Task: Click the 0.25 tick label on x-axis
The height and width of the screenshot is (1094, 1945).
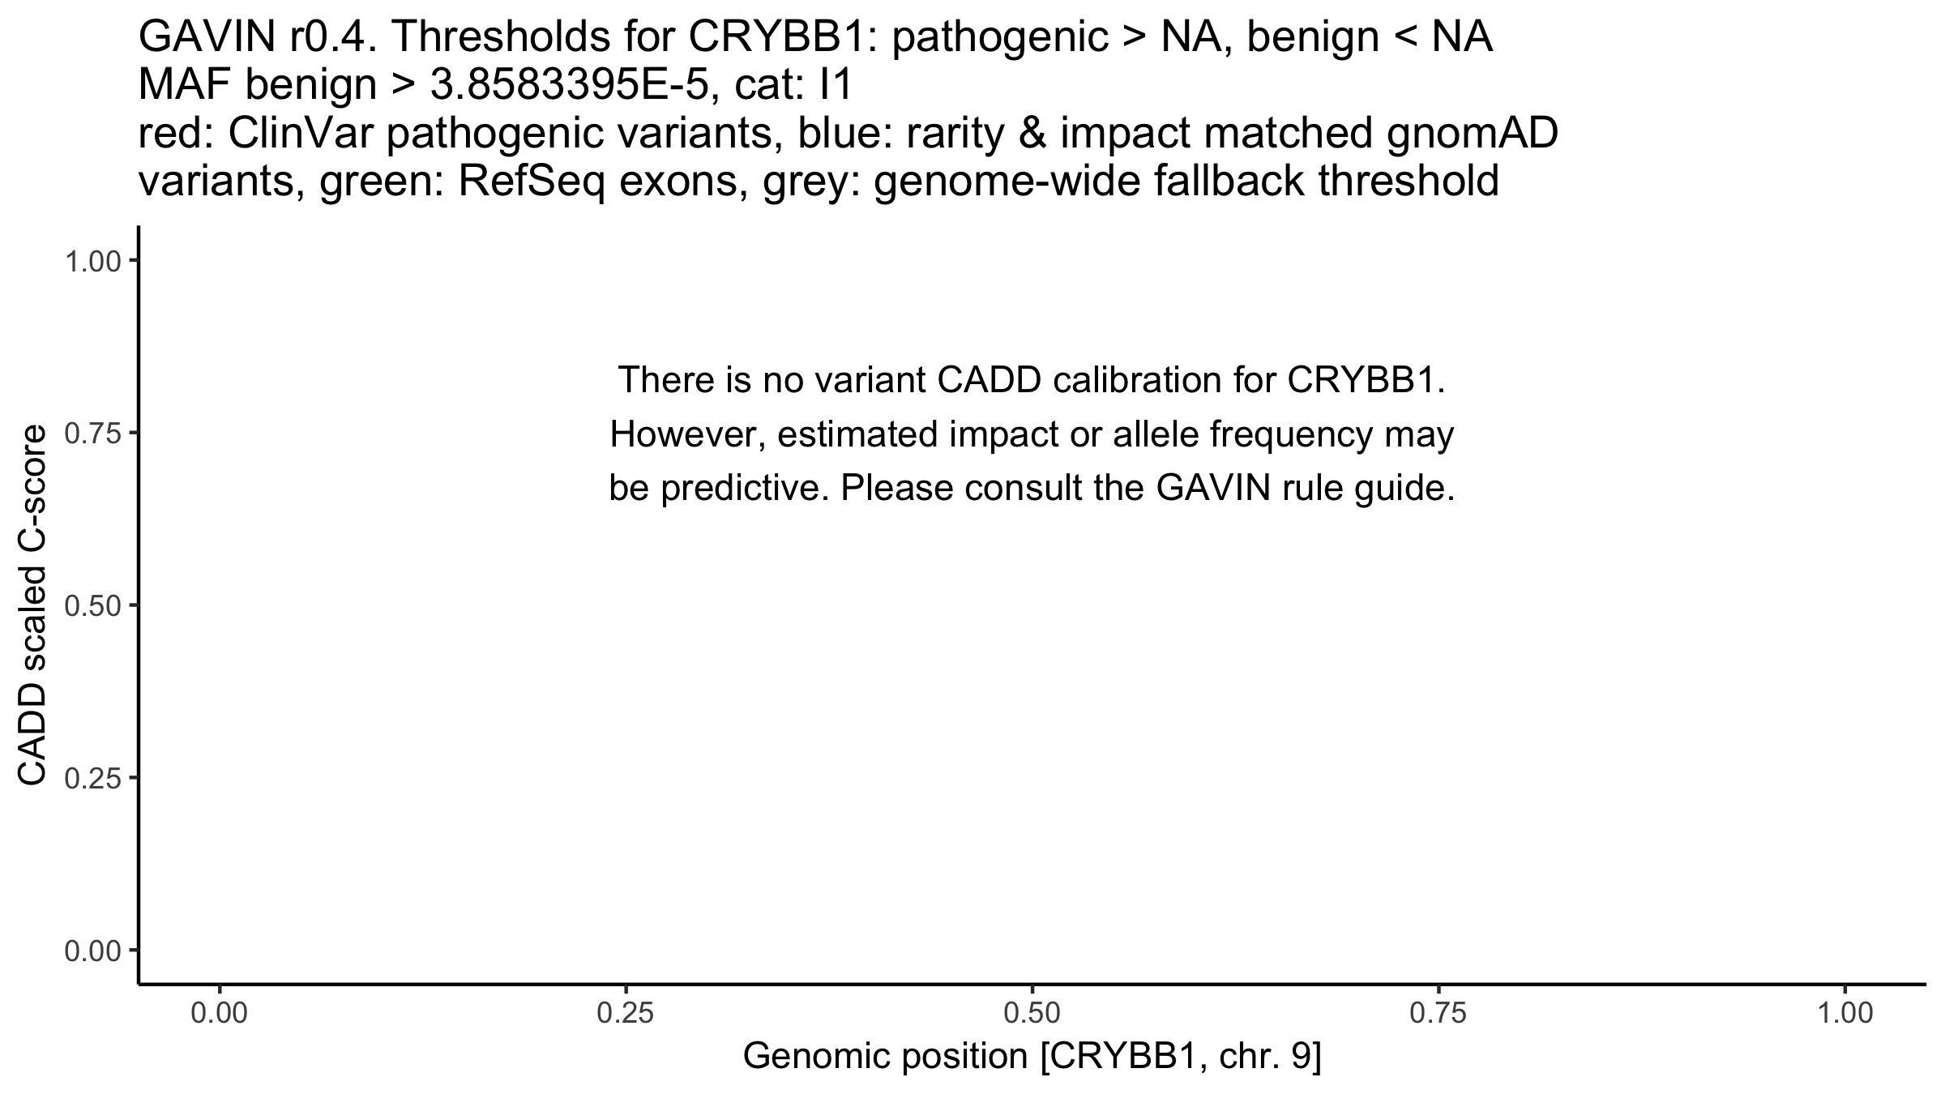Action: tap(626, 1014)
